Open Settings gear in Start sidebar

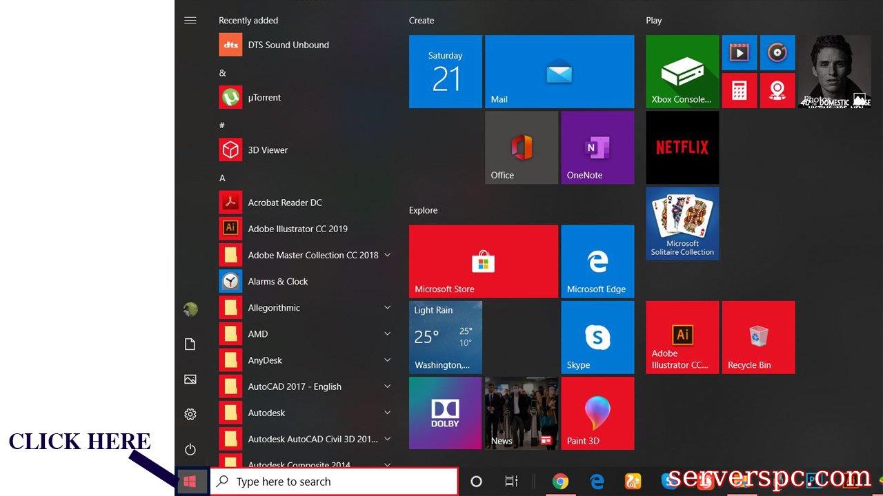pos(190,414)
